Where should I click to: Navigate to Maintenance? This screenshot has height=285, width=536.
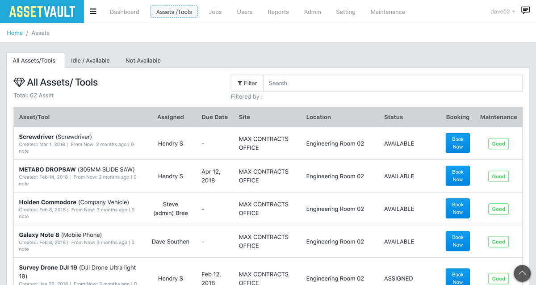point(387,12)
